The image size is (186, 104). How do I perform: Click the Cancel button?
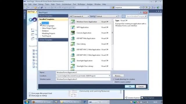141,86
